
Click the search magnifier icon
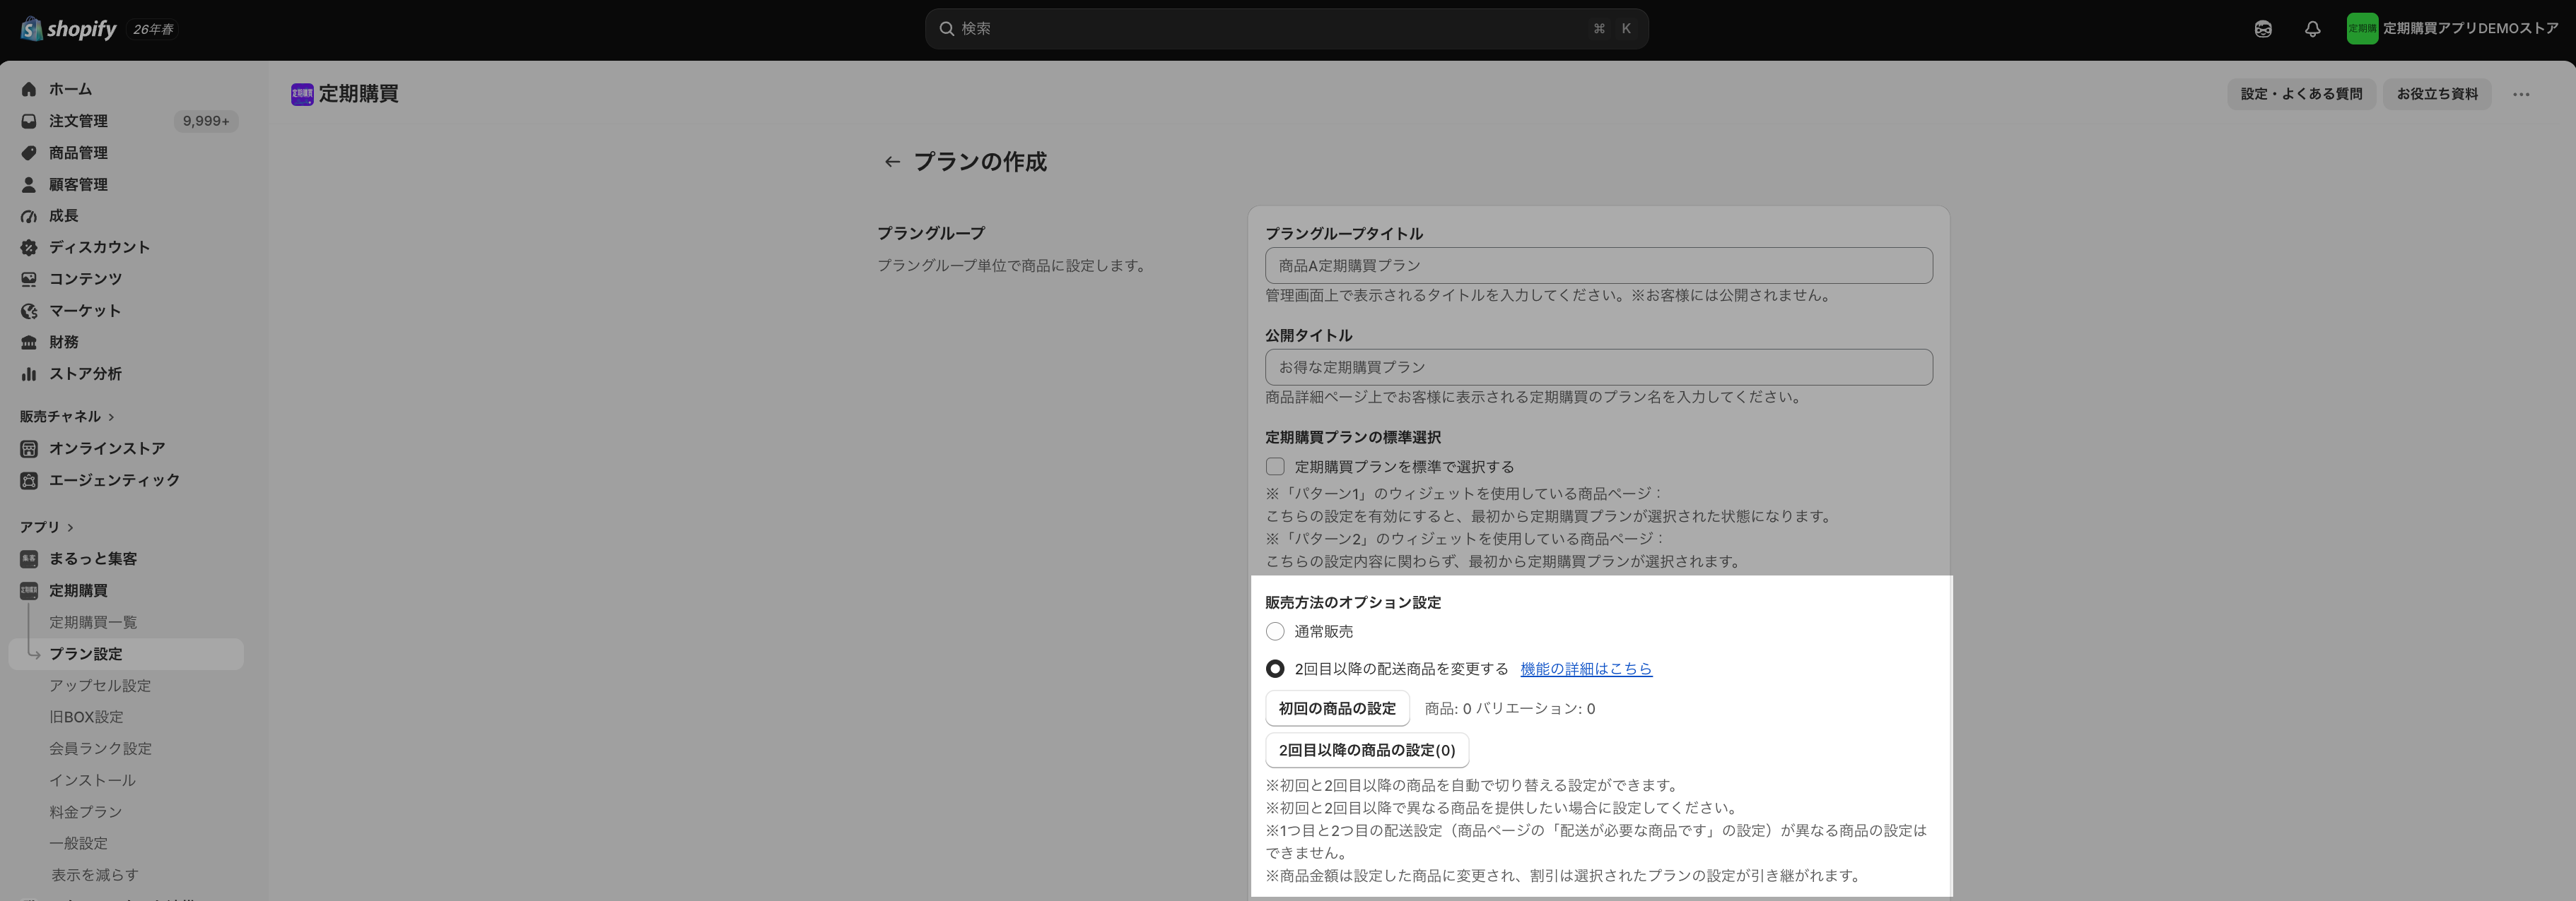coord(946,29)
